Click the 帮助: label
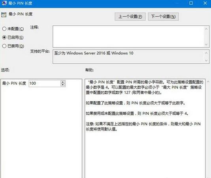 (x=89, y=70)
